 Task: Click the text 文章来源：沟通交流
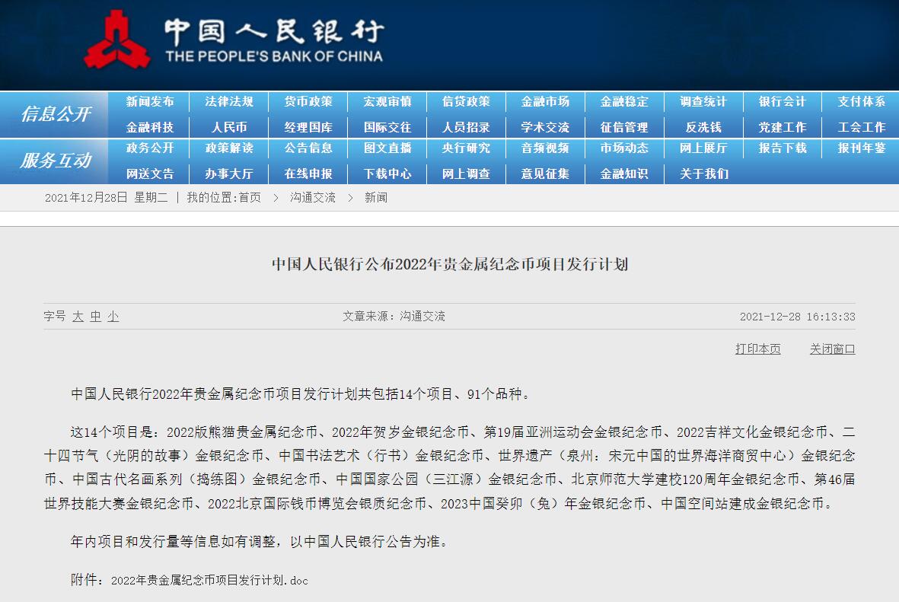[394, 317]
